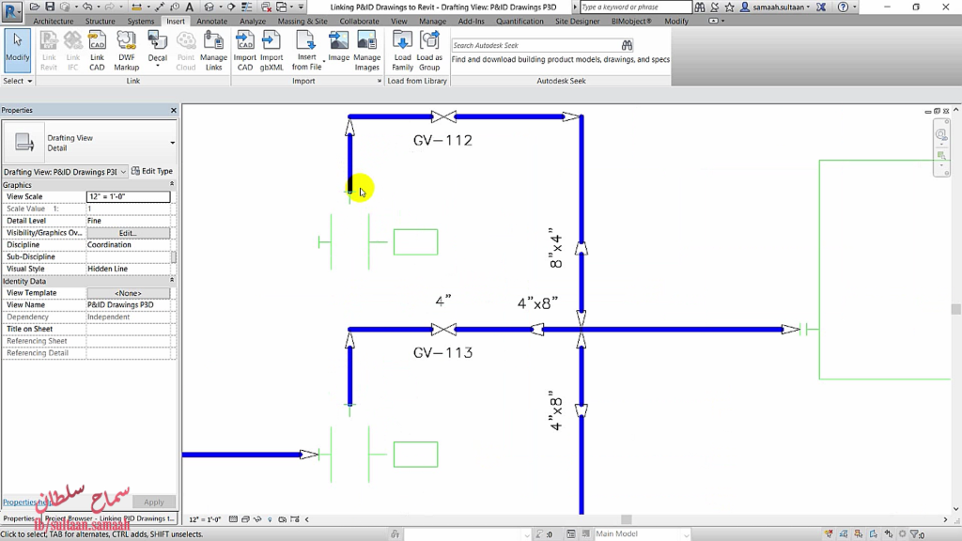Open the Architecture ribbon tab
The width and height of the screenshot is (962, 541).
[x=54, y=21]
